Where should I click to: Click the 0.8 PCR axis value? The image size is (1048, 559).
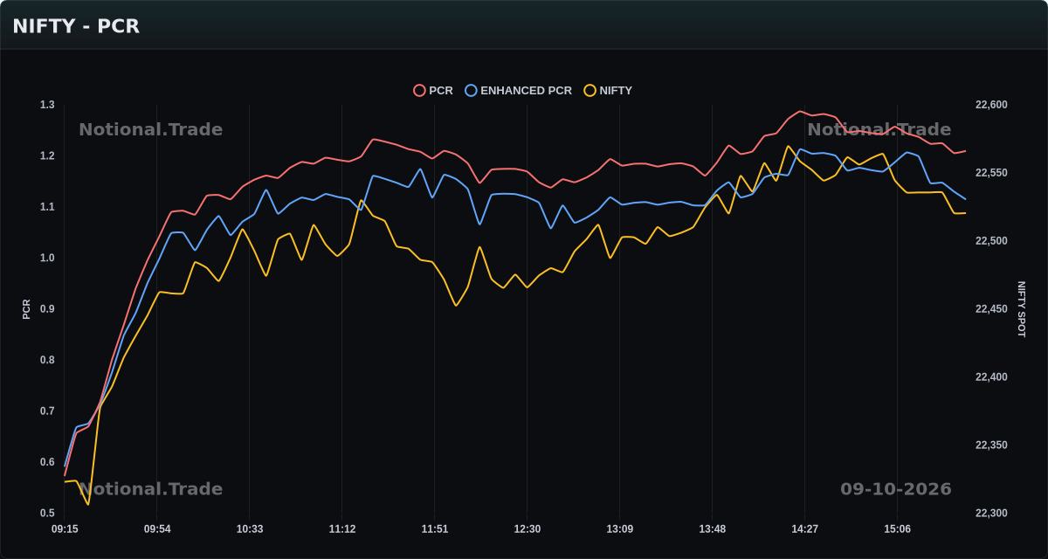tap(47, 360)
